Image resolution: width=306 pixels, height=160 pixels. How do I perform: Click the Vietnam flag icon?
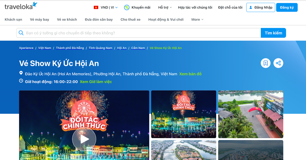96,7
